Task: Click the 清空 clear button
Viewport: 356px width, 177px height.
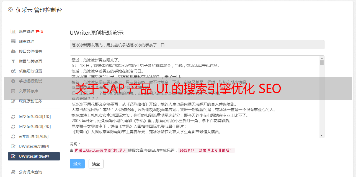Action: click(x=96, y=164)
